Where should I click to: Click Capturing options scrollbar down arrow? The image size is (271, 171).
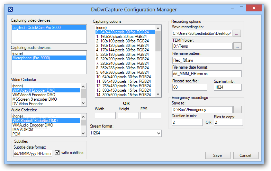pos(158,94)
